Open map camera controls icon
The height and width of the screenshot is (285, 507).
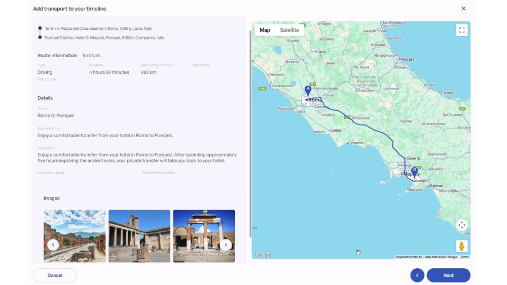coord(461,225)
